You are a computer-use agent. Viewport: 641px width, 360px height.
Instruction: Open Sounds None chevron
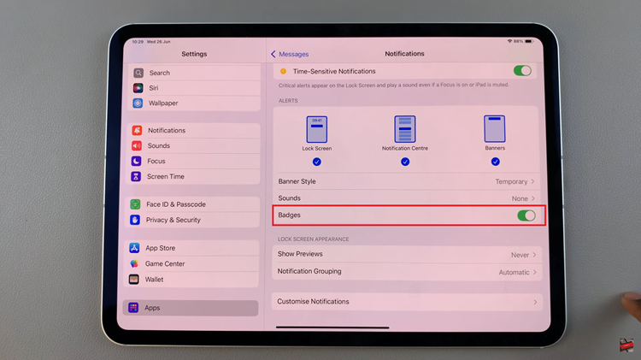point(533,198)
